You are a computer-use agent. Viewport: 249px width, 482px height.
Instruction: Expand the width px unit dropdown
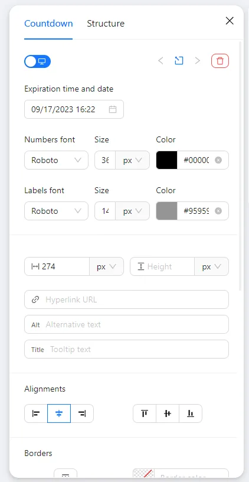tap(106, 266)
